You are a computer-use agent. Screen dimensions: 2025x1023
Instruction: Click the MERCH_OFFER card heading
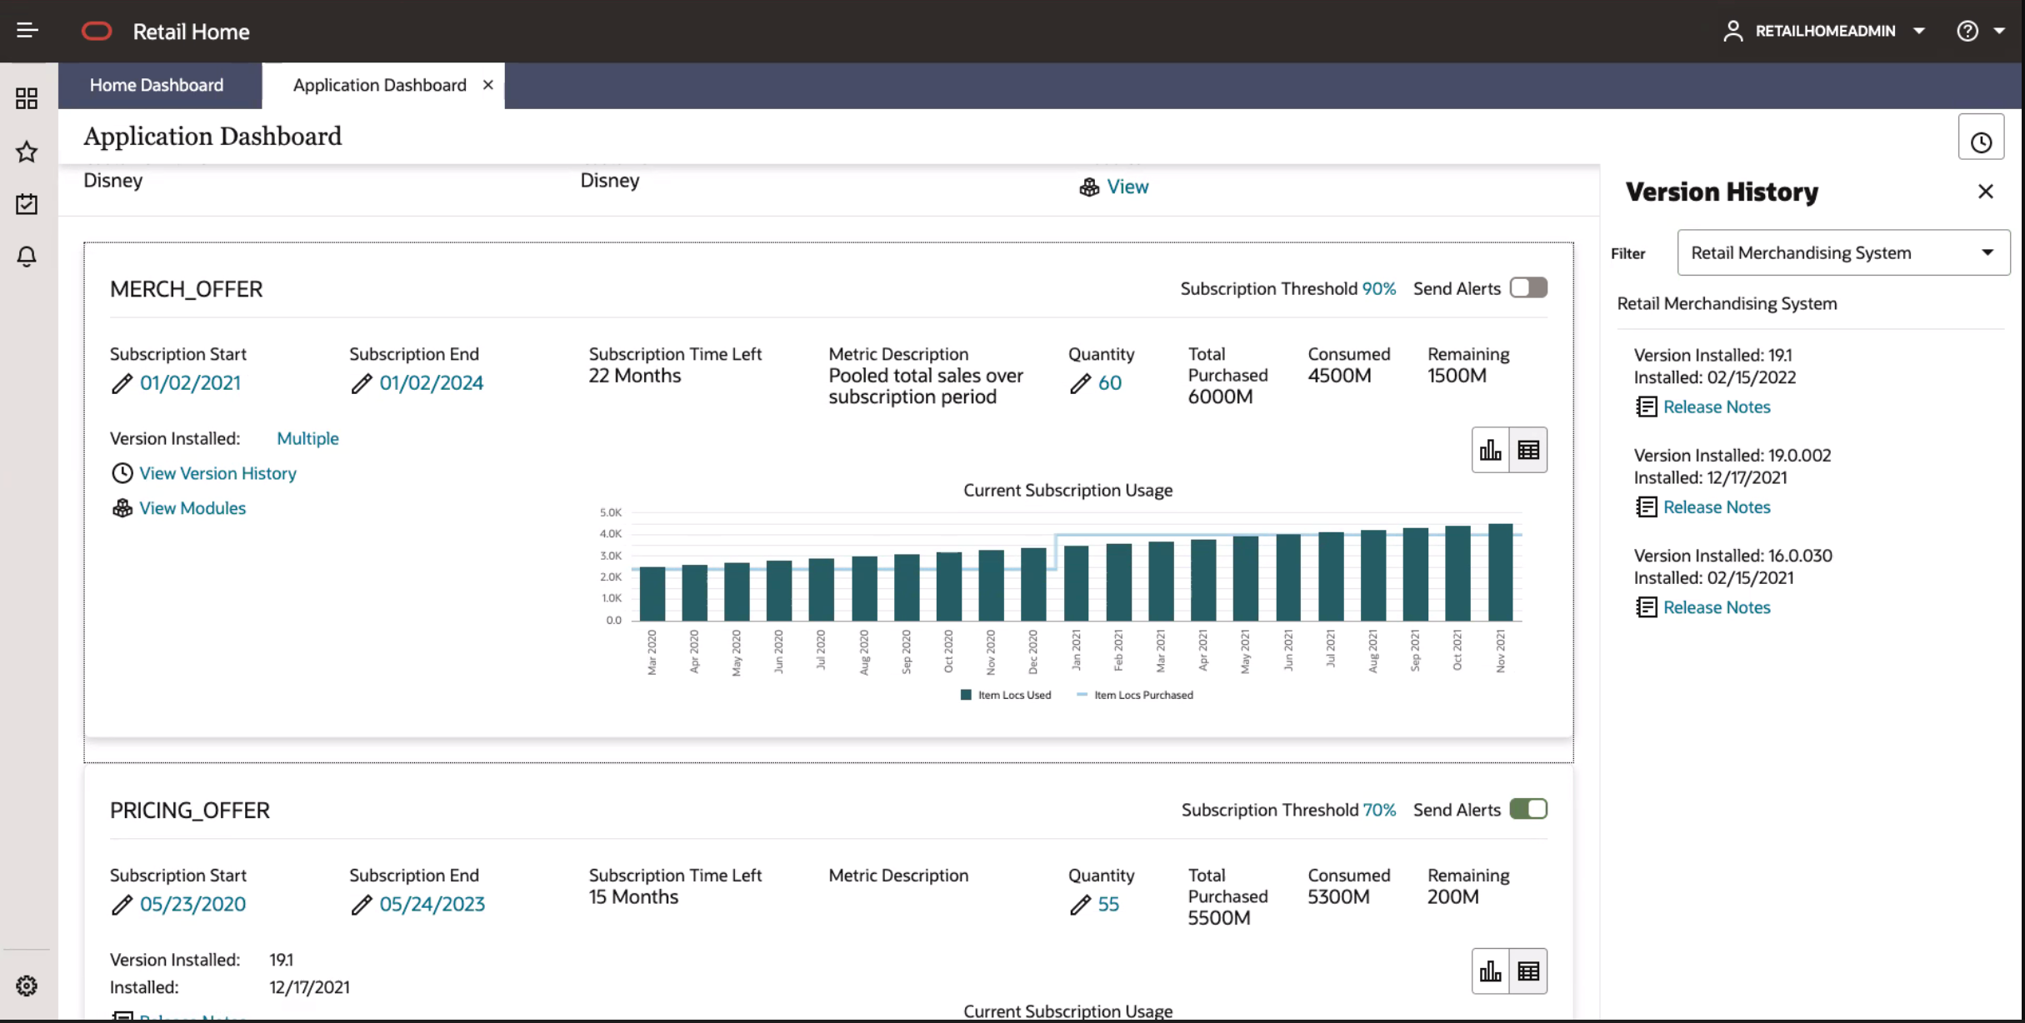coord(186,289)
